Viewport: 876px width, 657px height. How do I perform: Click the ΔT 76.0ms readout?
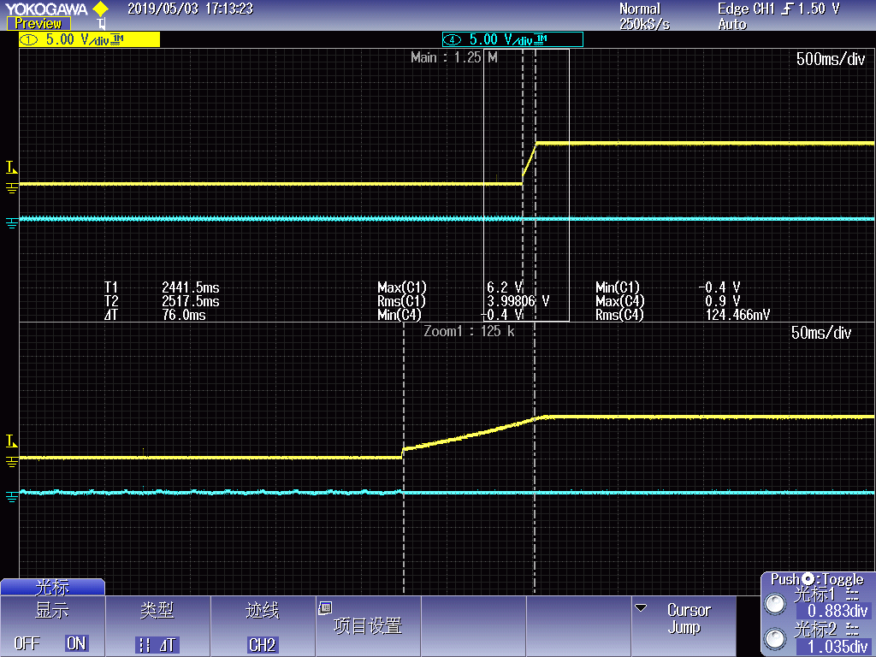155,315
